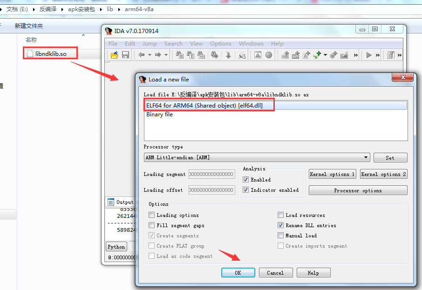Click the Jump back arrow icon
The width and height of the screenshot is (422, 290).
point(141,55)
